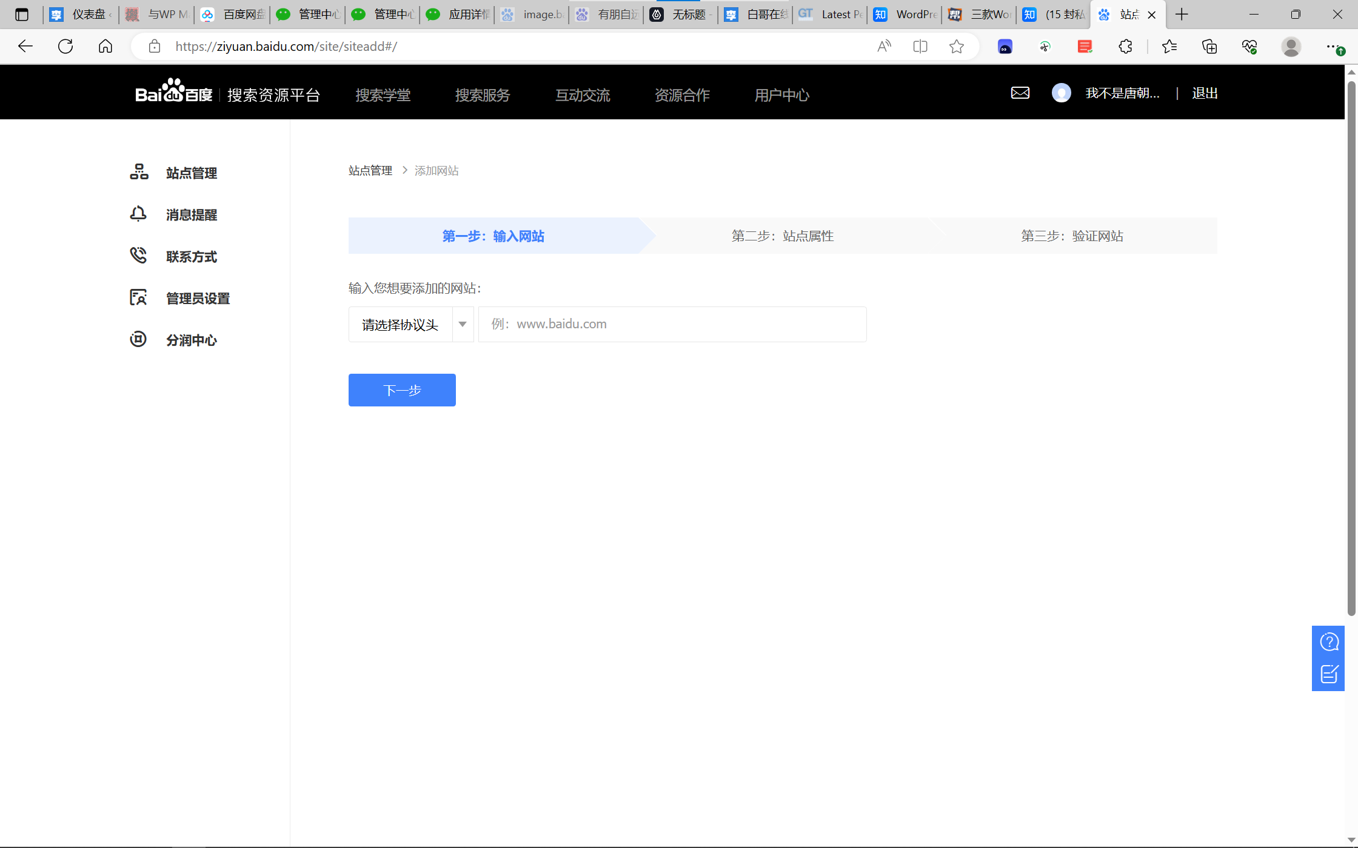Click the 联系方式 phone icon
The height and width of the screenshot is (848, 1358).
(138, 256)
